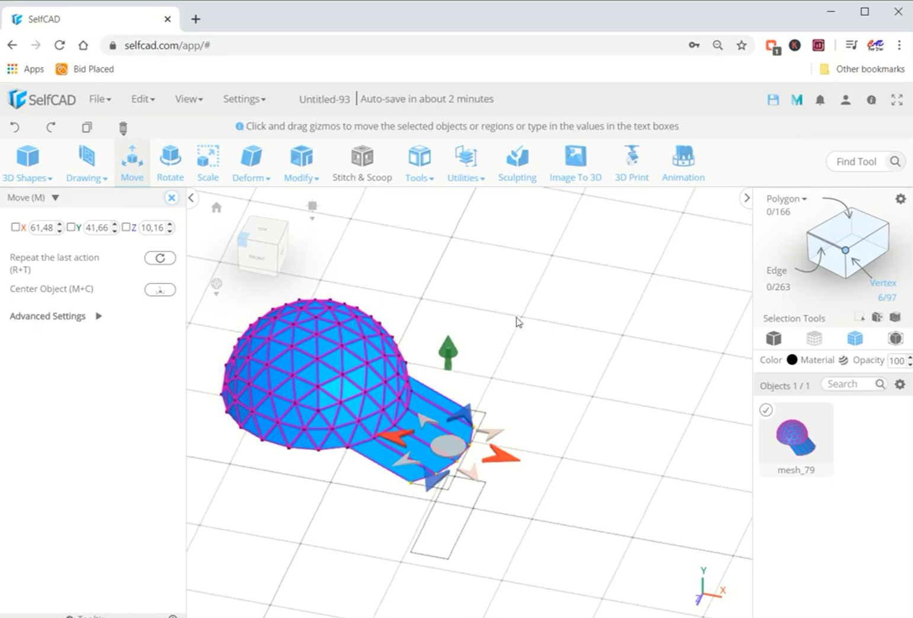This screenshot has height=618, width=913.
Task: Open the selection settings gear icon
Action: click(901, 199)
